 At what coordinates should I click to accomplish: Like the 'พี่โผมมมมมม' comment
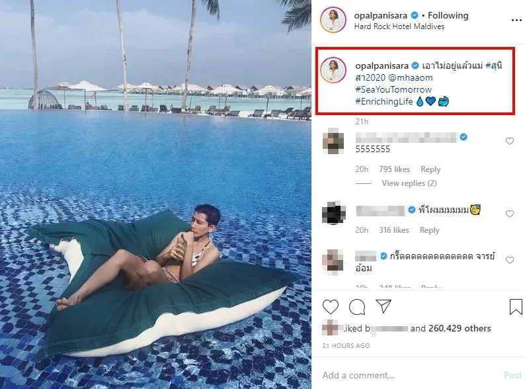click(x=509, y=214)
